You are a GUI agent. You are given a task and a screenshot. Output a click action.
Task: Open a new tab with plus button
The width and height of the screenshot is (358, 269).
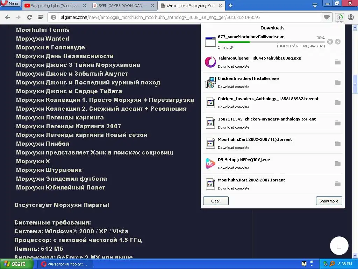(x=231, y=6)
